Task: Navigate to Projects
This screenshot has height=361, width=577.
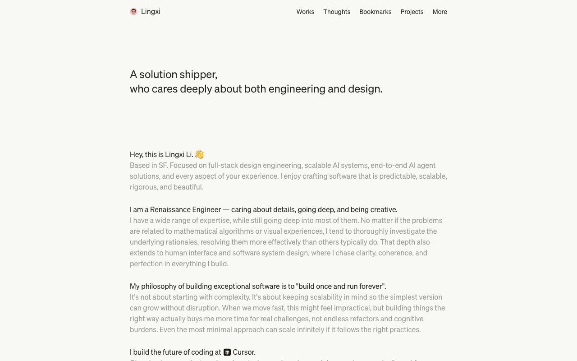Action: click(x=412, y=12)
